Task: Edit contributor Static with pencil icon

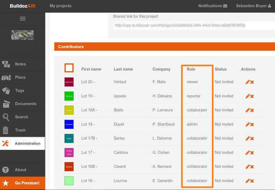Action: click(x=247, y=110)
